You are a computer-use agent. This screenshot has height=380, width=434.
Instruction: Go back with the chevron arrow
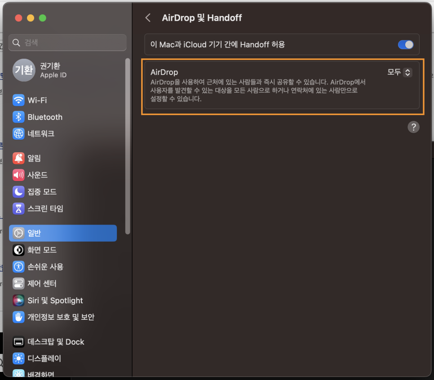[148, 18]
